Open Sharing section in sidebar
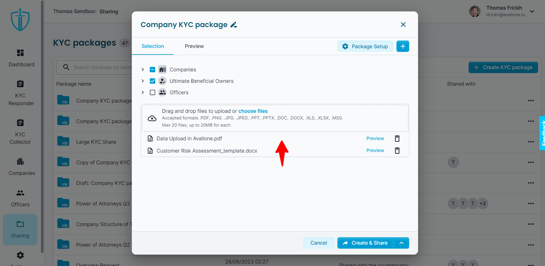 click(20, 230)
